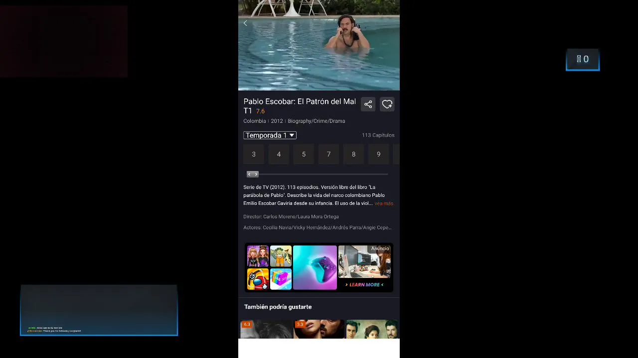638x358 pixels.
Task: Add the series to favorites with the heart icon
Action: pos(387,104)
